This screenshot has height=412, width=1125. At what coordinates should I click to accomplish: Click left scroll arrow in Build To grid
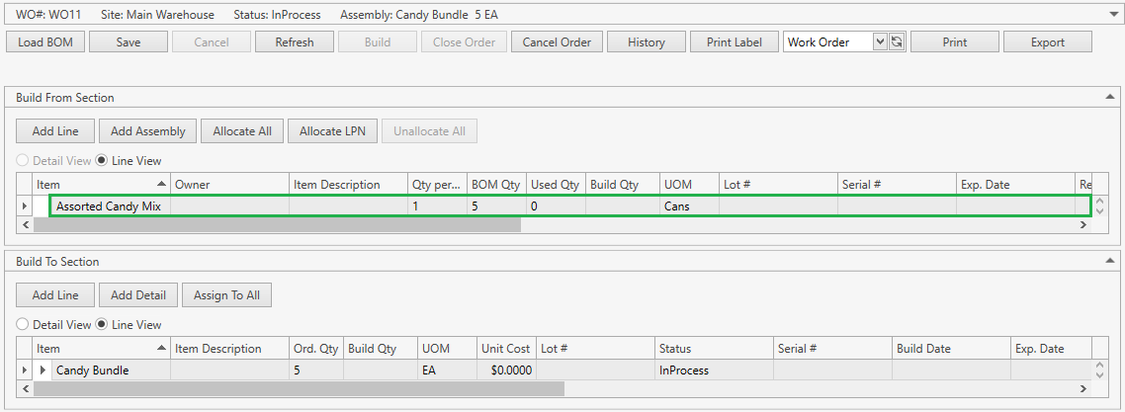pos(25,388)
